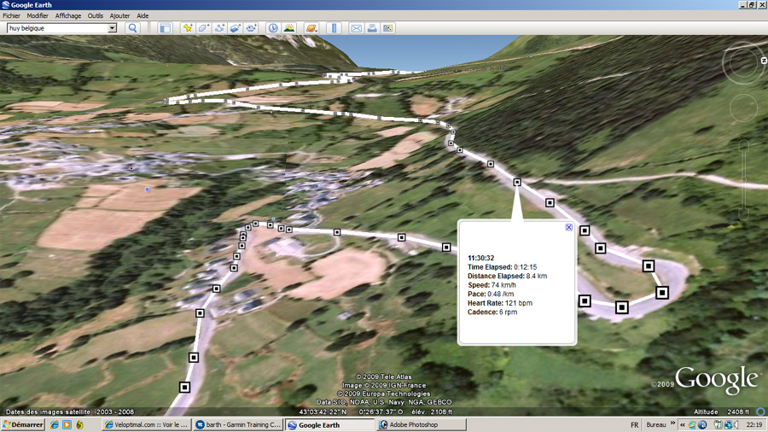Toggle sunlight across the landscape
This screenshot has width=768, height=432.
tap(289, 28)
